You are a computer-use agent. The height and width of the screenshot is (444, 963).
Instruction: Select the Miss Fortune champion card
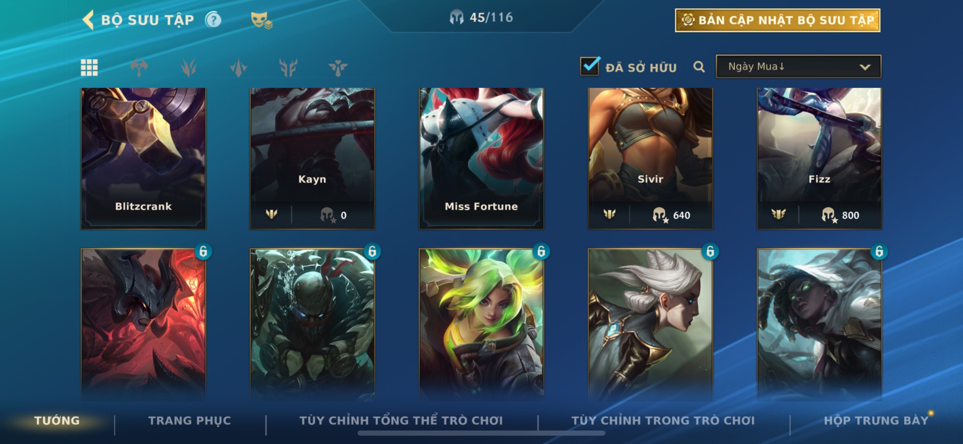(481, 158)
